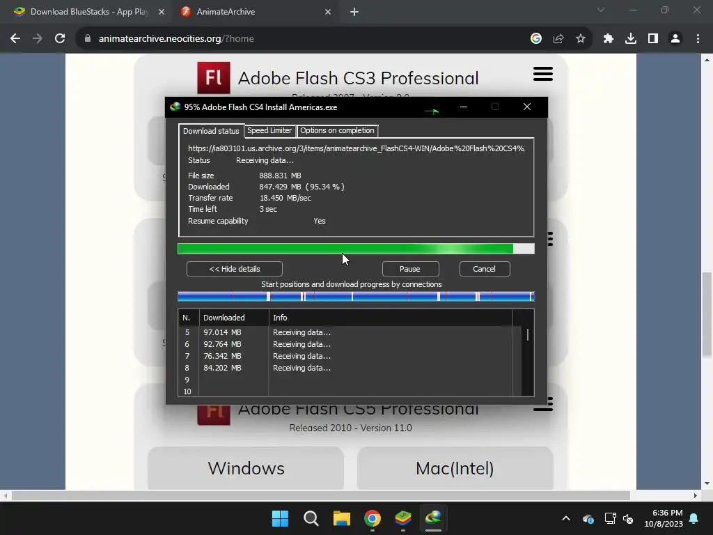713x535 pixels.
Task: Click the Info column header
Action: click(x=390, y=318)
